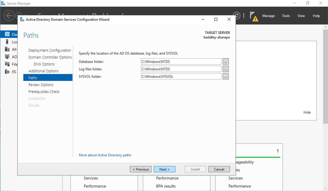Go to Prerequisites Check step

(44, 92)
